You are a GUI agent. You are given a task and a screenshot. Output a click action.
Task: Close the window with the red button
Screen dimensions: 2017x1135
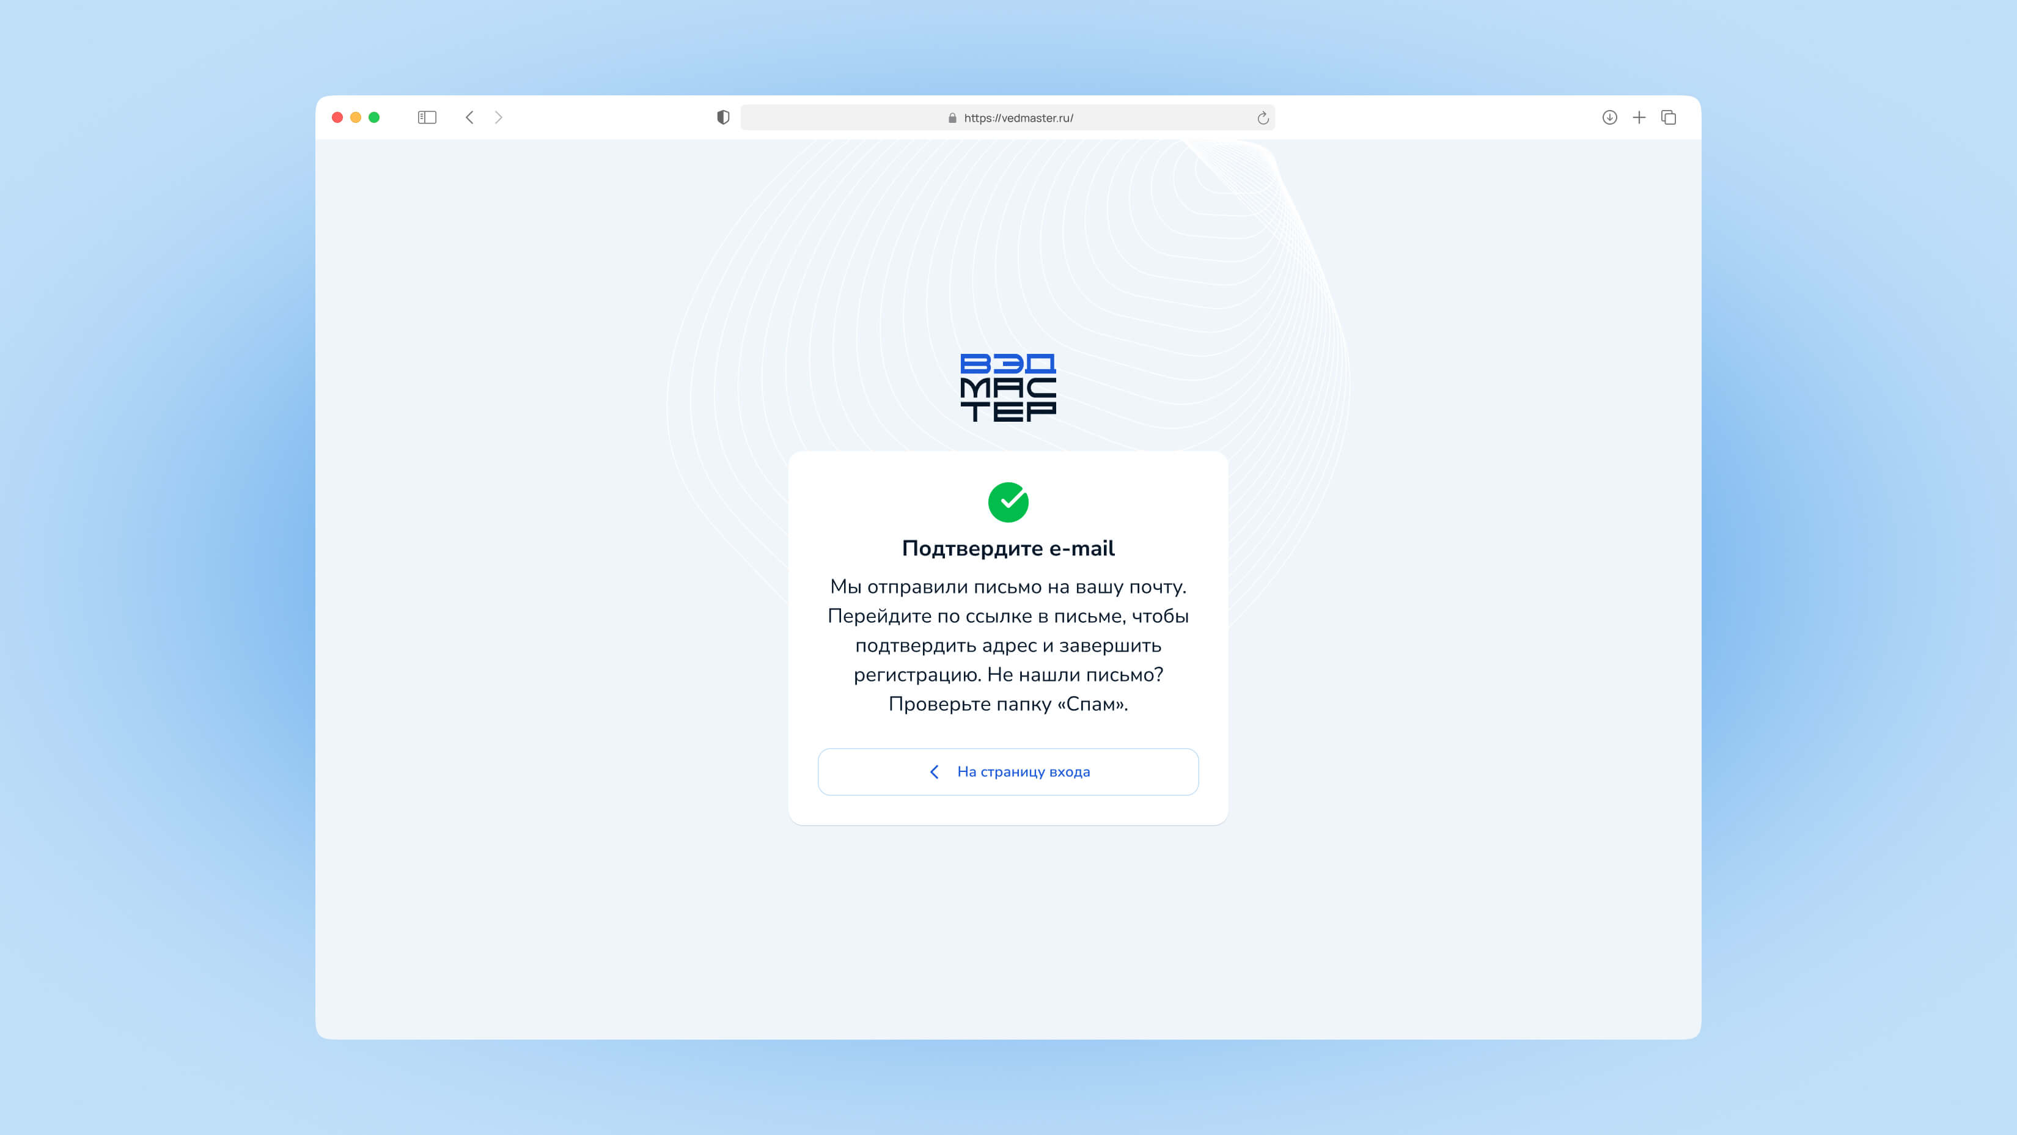(337, 117)
